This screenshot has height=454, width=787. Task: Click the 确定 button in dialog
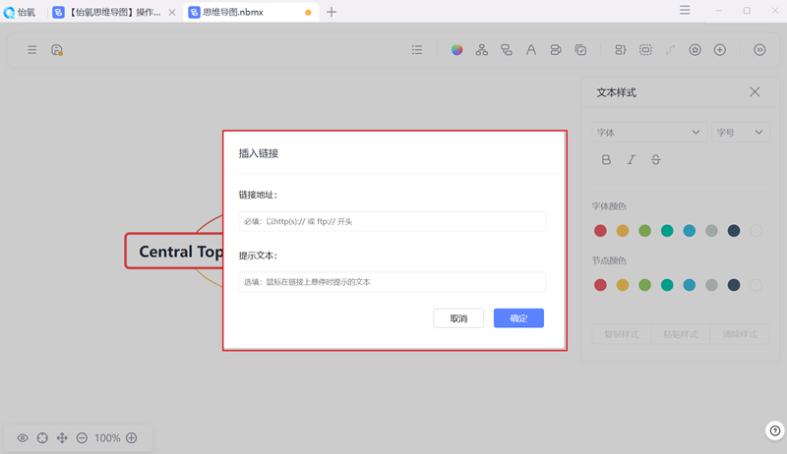(518, 318)
